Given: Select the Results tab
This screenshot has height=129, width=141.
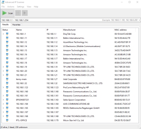Looking at the screenshot, I should [x=5, y=24].
